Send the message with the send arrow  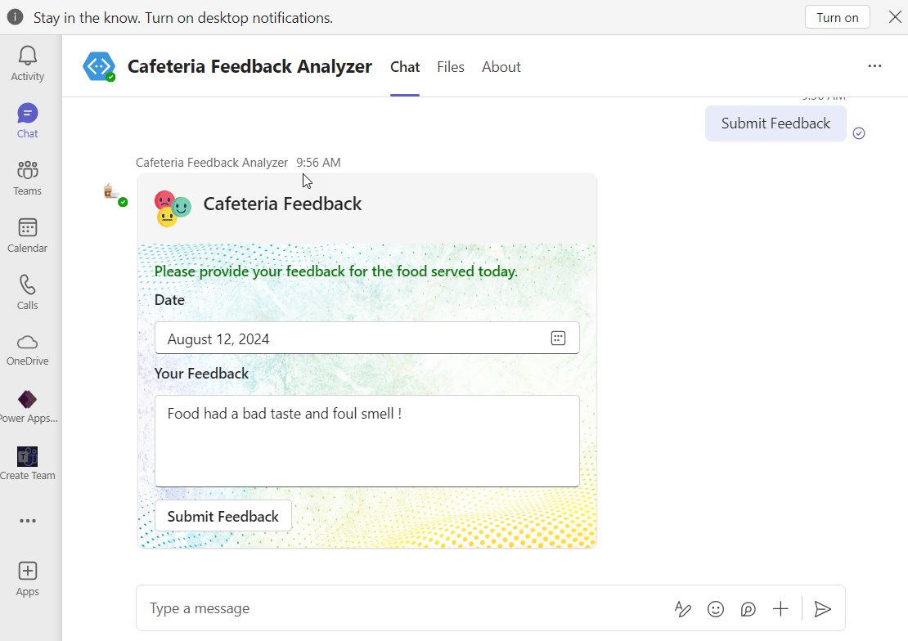coord(823,608)
